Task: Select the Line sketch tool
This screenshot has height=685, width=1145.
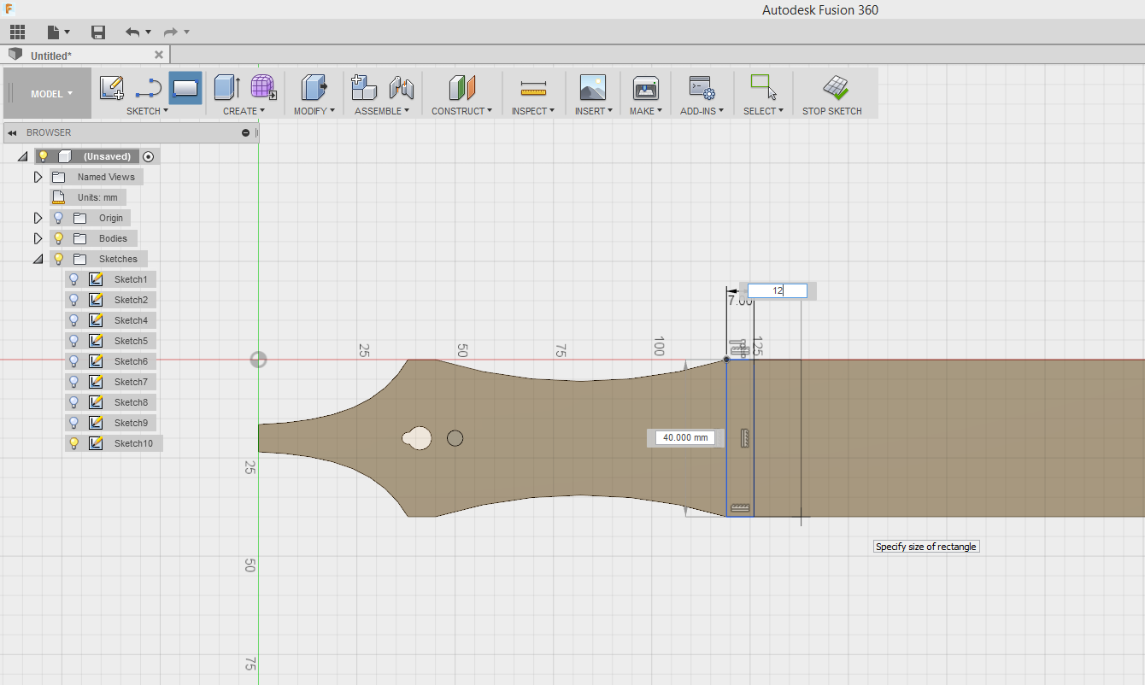Action: 149,87
